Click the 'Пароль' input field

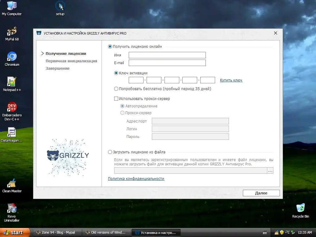coord(190,136)
